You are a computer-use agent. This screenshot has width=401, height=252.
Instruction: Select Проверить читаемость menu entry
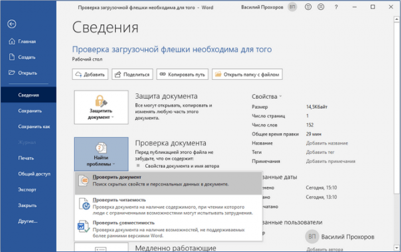168,206
